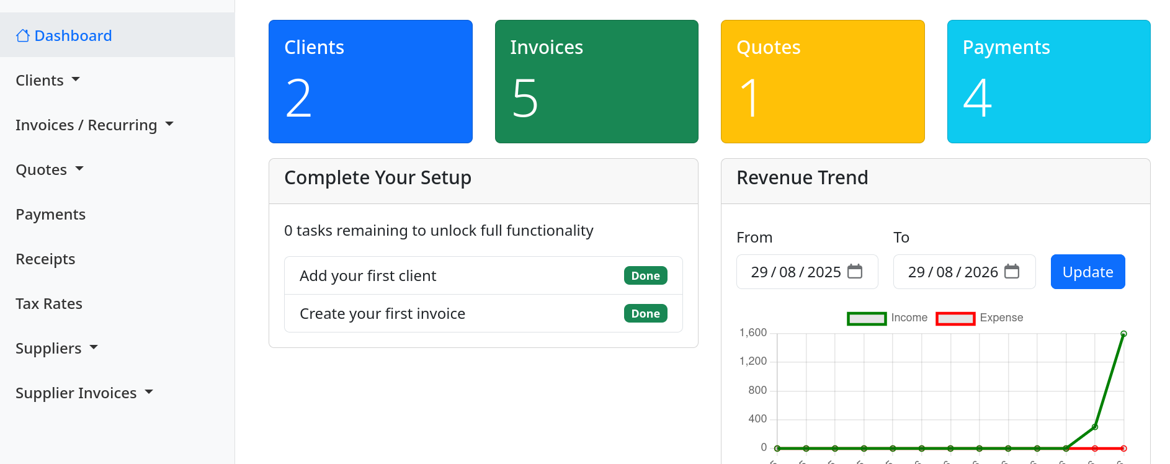Expand the Clients sidebar dropdown
The height and width of the screenshot is (464, 1170).
48,80
